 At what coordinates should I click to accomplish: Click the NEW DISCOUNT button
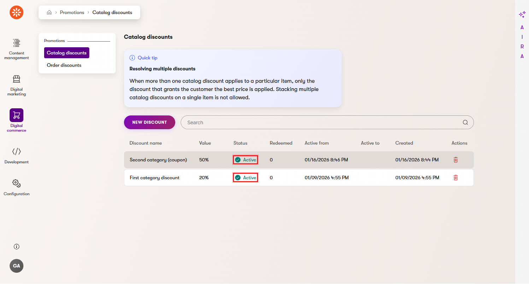(149, 122)
